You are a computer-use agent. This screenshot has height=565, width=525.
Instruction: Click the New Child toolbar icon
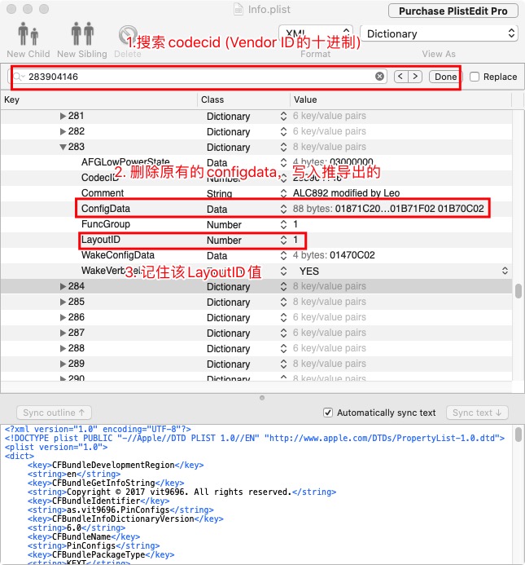pyautogui.click(x=28, y=34)
